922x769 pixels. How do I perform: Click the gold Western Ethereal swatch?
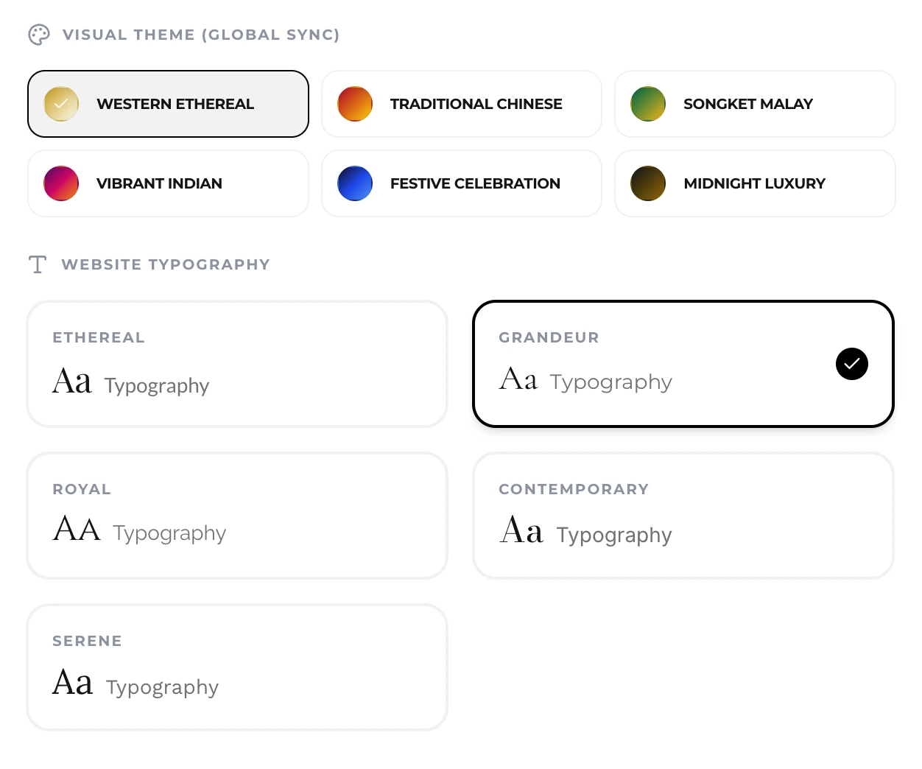click(x=61, y=104)
